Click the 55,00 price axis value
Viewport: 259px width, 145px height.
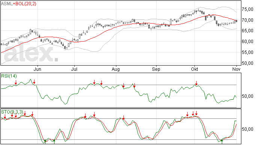point(247,52)
